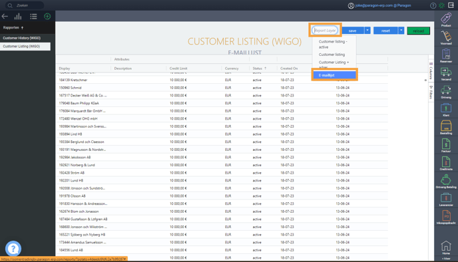Click the Report Layout input field
Viewport: 458px width, 262px height.
coord(325,31)
